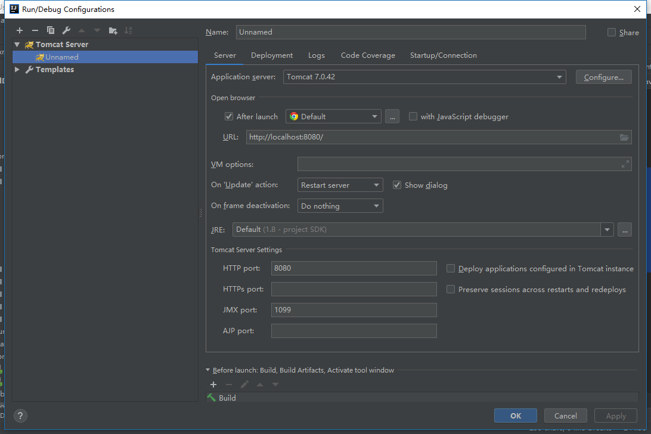Confirm with the OK button
The width and height of the screenshot is (651, 434).
516,416
